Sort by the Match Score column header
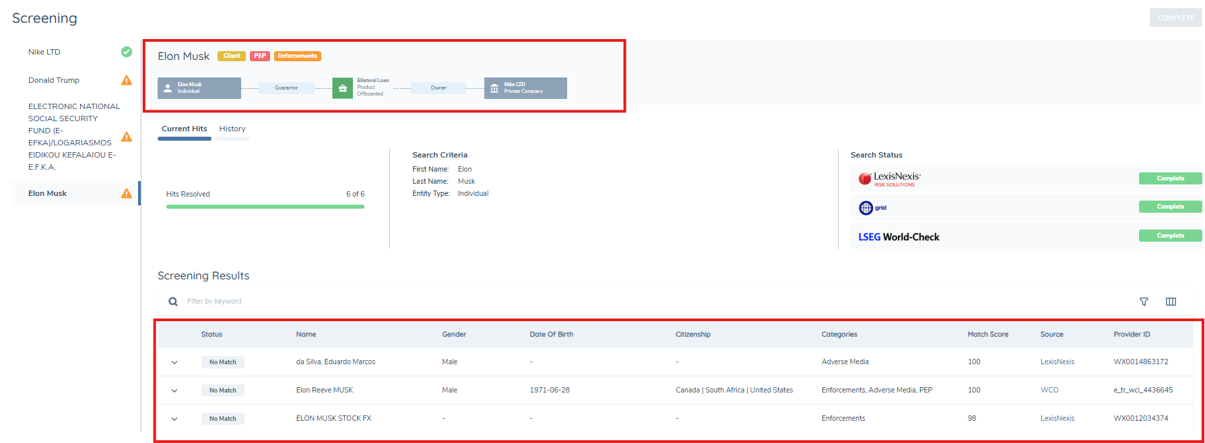 [988, 335]
